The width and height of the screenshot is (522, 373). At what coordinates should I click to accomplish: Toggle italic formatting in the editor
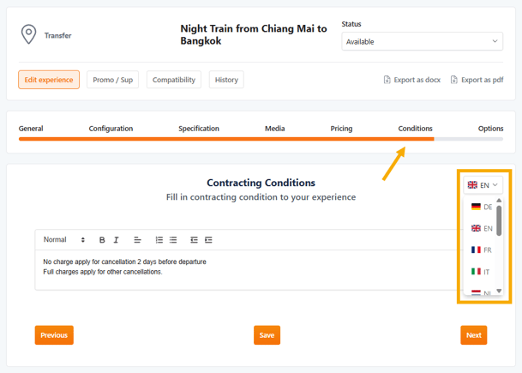pos(116,240)
